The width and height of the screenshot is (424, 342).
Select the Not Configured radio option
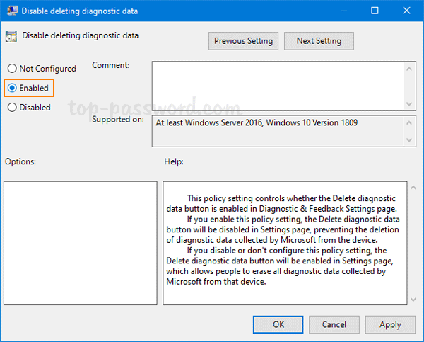click(x=12, y=69)
